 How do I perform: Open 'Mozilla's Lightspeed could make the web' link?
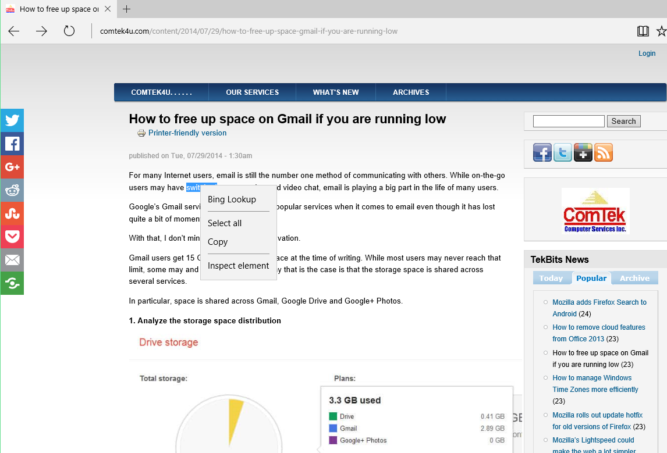[594, 445]
